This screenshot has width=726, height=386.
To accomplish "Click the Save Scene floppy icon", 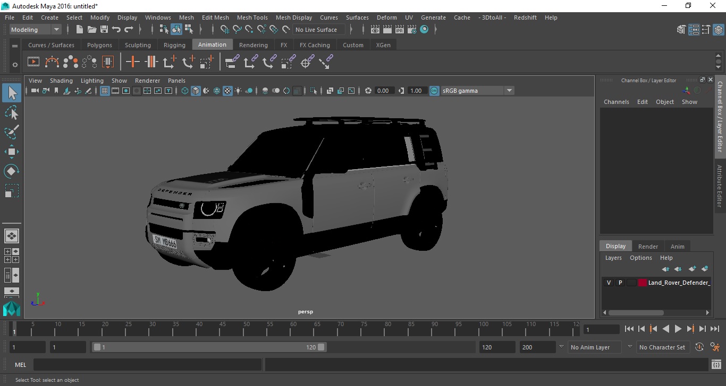I will (x=104, y=30).
